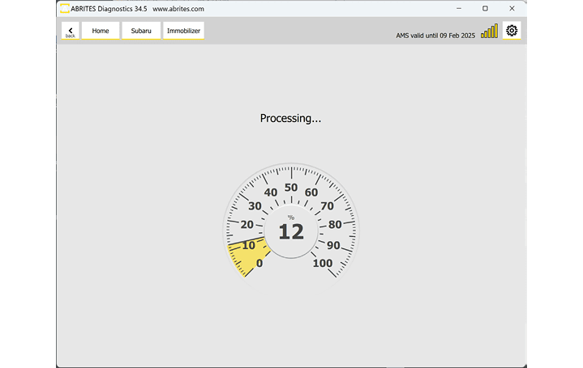Maximize the ABRITES Diagnostics window

coord(485,8)
